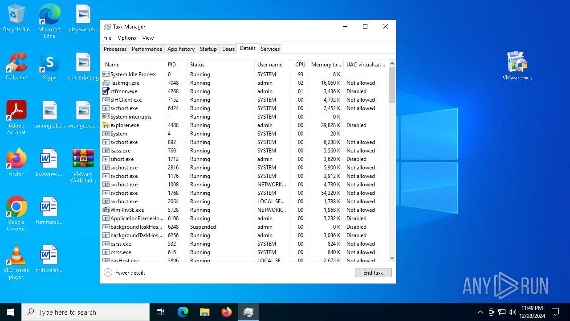Select the System interrupts row
This screenshot has width=570, height=321.
(x=244, y=117)
